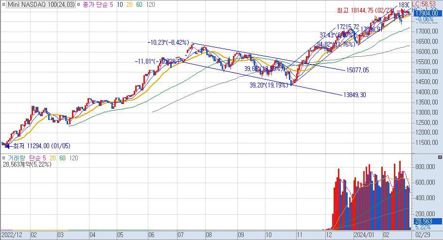Select the 39,20°(19,19%) angle annotation
This screenshot has width=443, height=240.
pos(269,86)
